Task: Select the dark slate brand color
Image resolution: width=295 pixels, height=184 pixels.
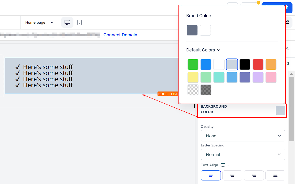Action: pyautogui.click(x=192, y=30)
